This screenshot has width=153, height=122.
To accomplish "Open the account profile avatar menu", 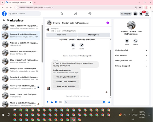I will pos(147,14).
